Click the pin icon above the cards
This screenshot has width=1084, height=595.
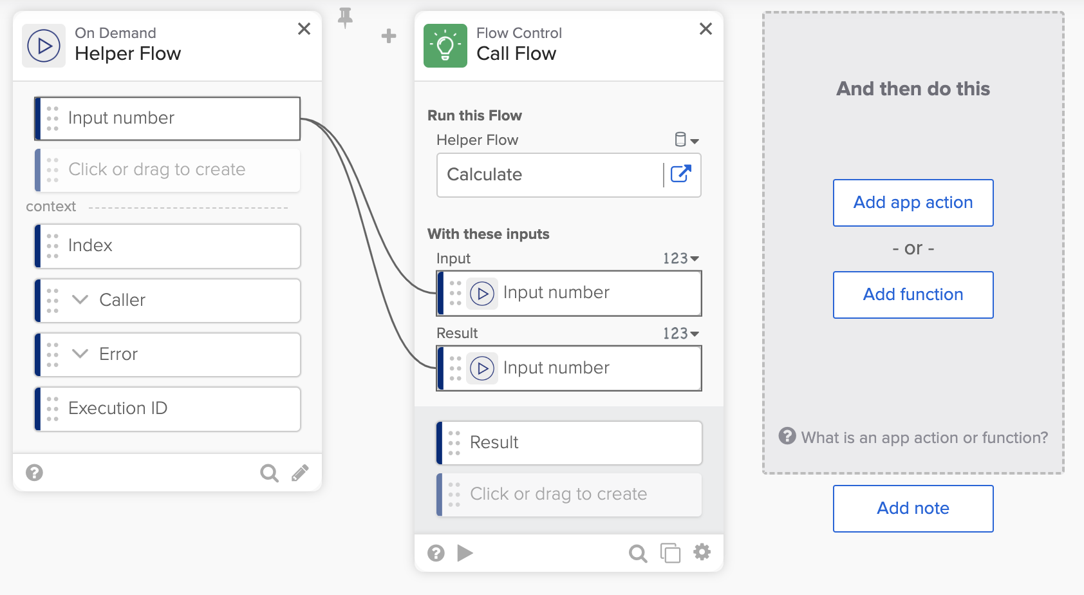(345, 19)
